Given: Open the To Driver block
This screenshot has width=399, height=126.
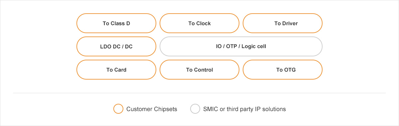Looking at the screenshot, I should pyautogui.click(x=283, y=23).
